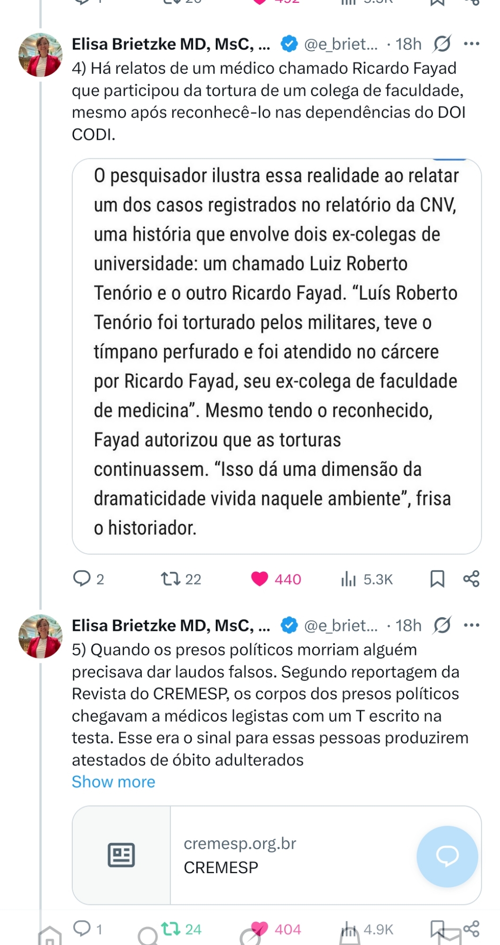The image size is (500, 945).
Task: Bookmark the Ricardo Fayad tweet
Action: (x=437, y=578)
